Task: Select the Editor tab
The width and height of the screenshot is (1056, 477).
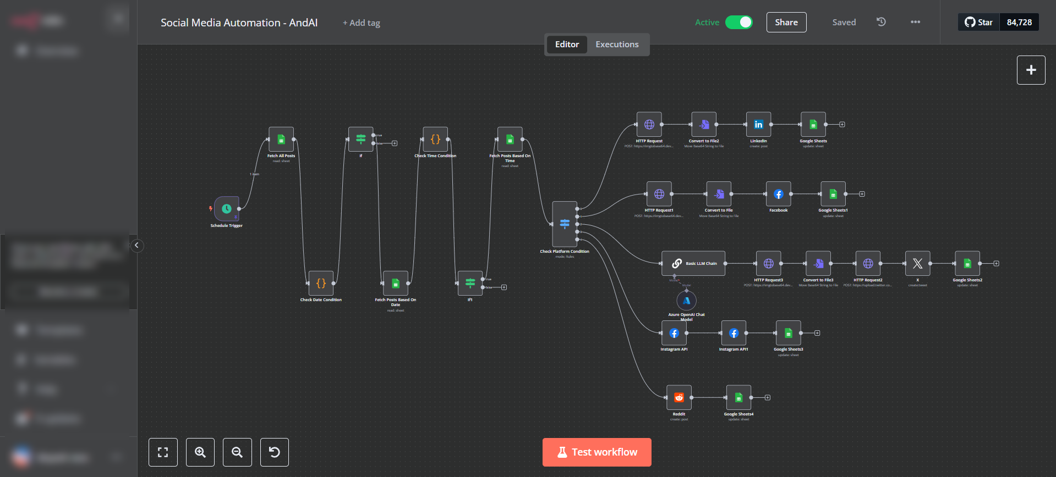Action: click(x=567, y=45)
